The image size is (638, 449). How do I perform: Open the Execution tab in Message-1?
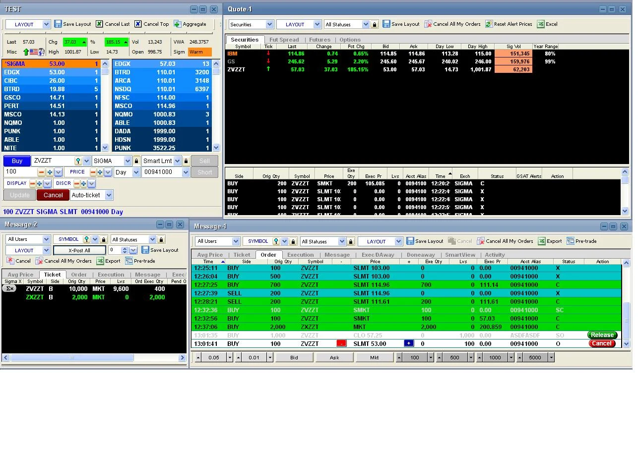pos(301,255)
